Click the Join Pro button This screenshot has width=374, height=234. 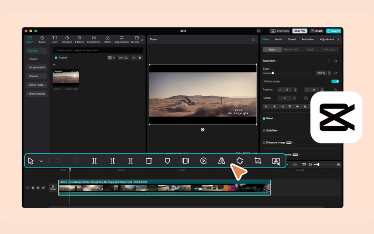click(300, 31)
